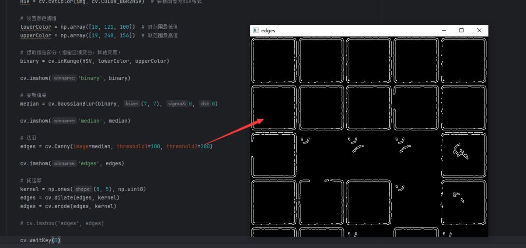Click the 'ksize:' parameter hint
This screenshot has width=526, height=248.
click(131, 104)
